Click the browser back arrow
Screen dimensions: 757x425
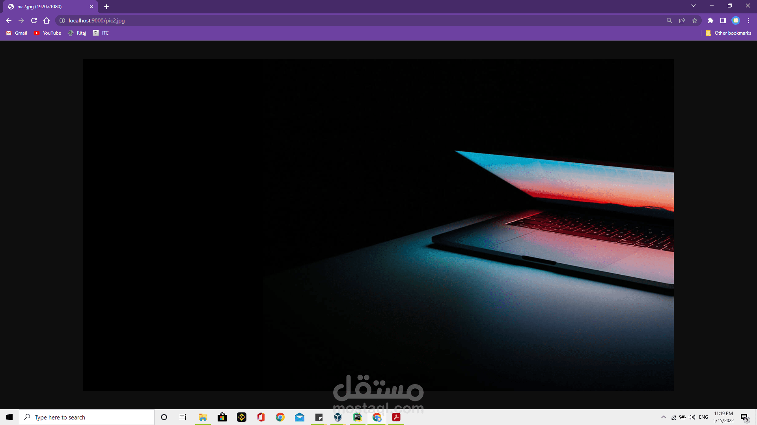9,20
